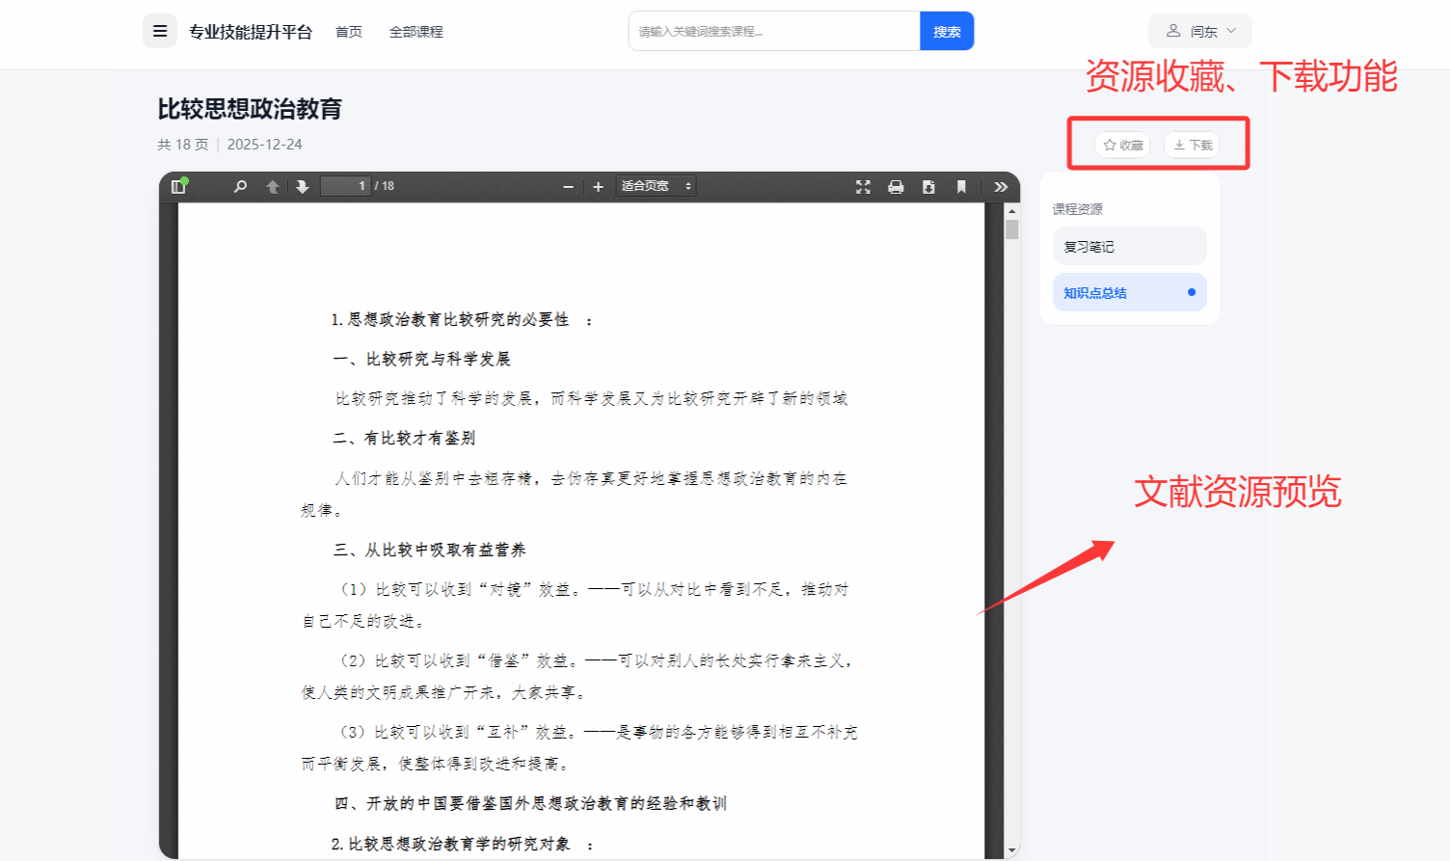The width and height of the screenshot is (1450, 861).
Task: Go to previous page arrow
Action: (273, 186)
